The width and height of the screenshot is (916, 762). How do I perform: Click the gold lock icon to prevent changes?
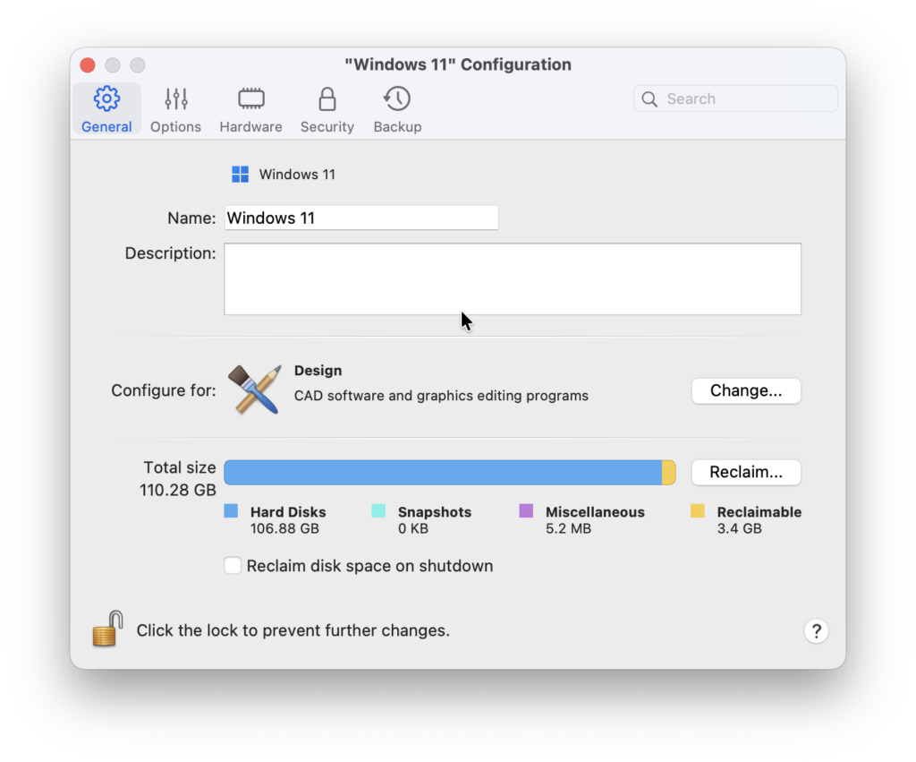(x=107, y=629)
